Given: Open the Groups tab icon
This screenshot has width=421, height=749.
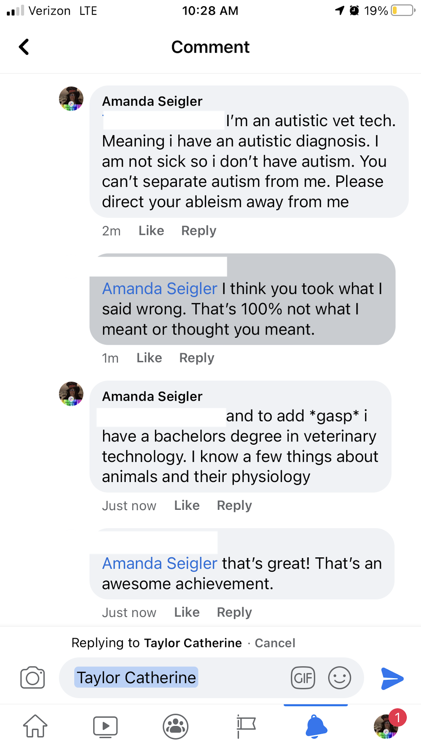Looking at the screenshot, I should coord(175,726).
